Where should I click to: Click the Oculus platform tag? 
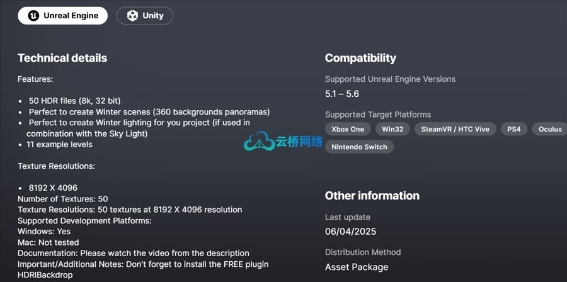(x=549, y=129)
